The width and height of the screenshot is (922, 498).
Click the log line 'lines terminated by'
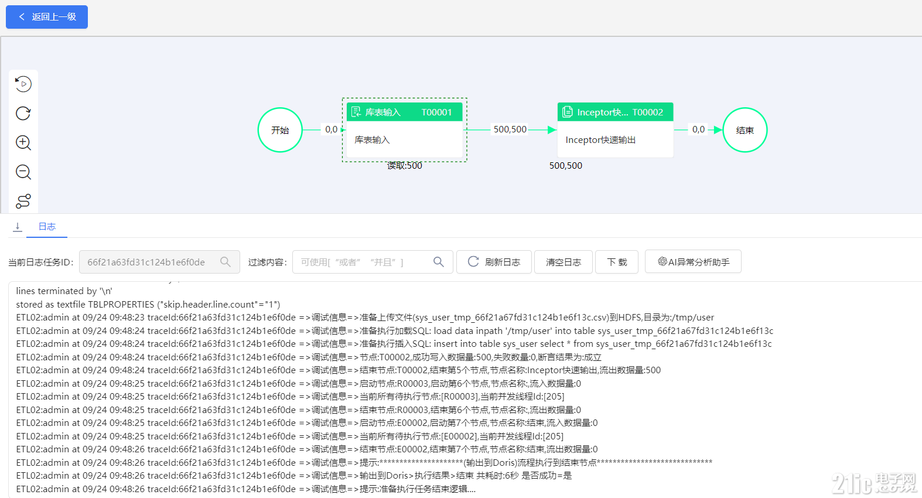tap(64, 291)
